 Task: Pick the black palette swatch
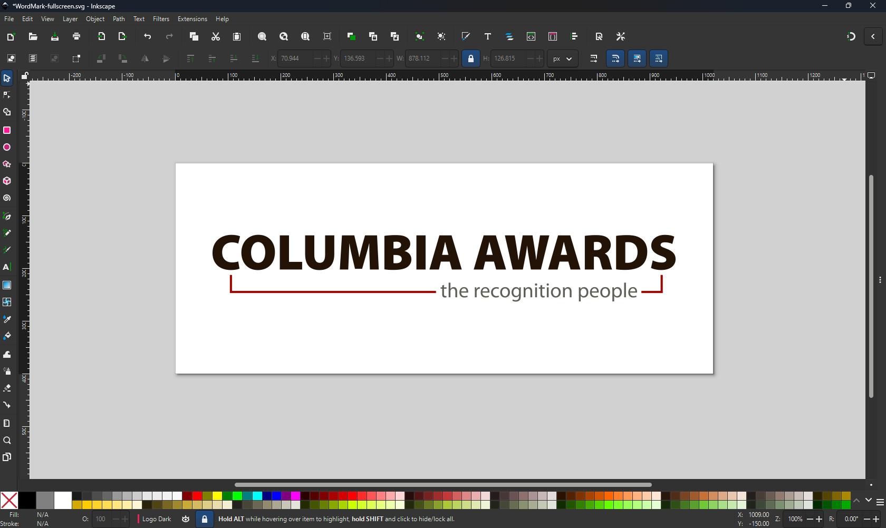(27, 500)
